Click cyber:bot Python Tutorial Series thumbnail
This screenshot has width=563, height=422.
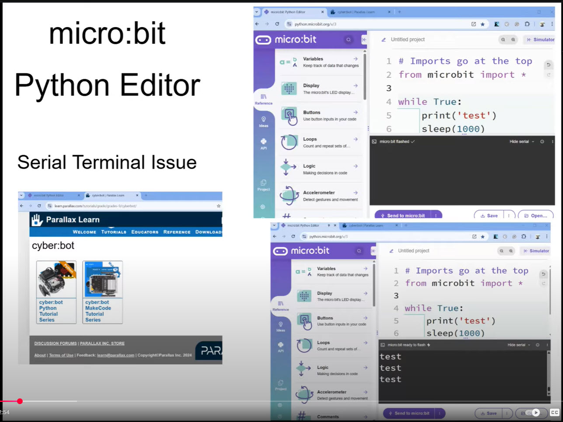tap(56, 280)
